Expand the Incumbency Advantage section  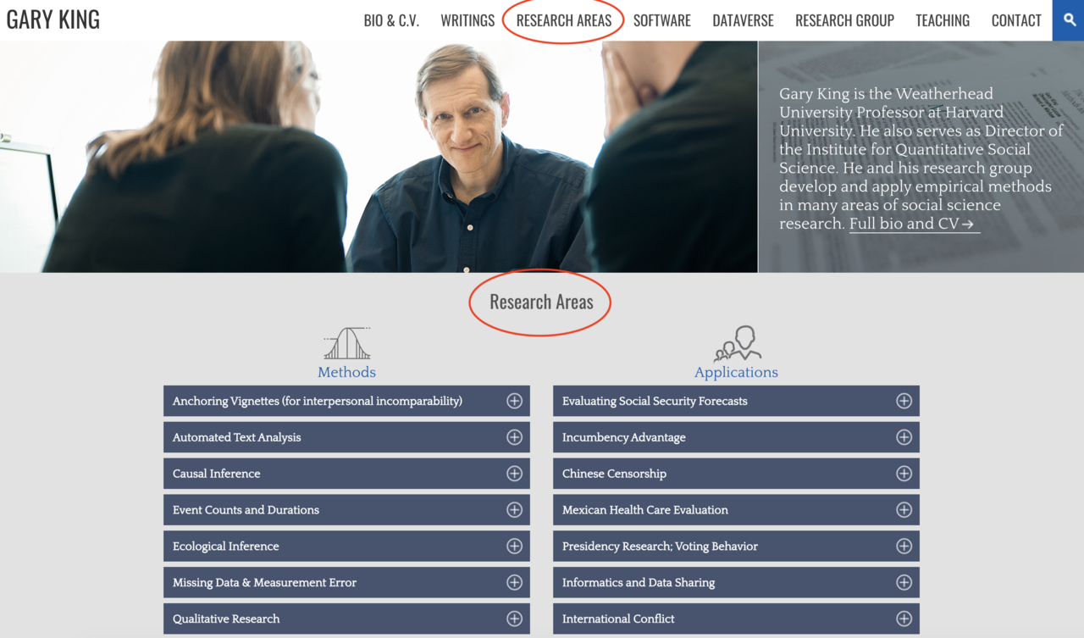(735, 437)
